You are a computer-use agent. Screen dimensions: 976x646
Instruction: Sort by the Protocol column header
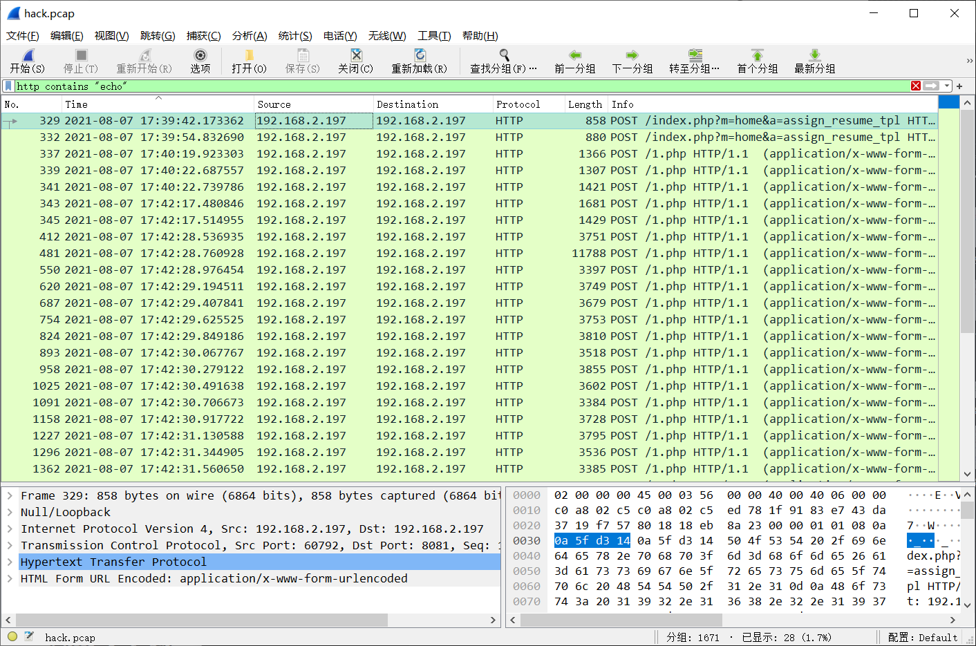(x=528, y=104)
